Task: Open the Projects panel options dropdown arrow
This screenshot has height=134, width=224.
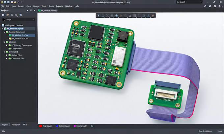Action: click(x=27, y=11)
